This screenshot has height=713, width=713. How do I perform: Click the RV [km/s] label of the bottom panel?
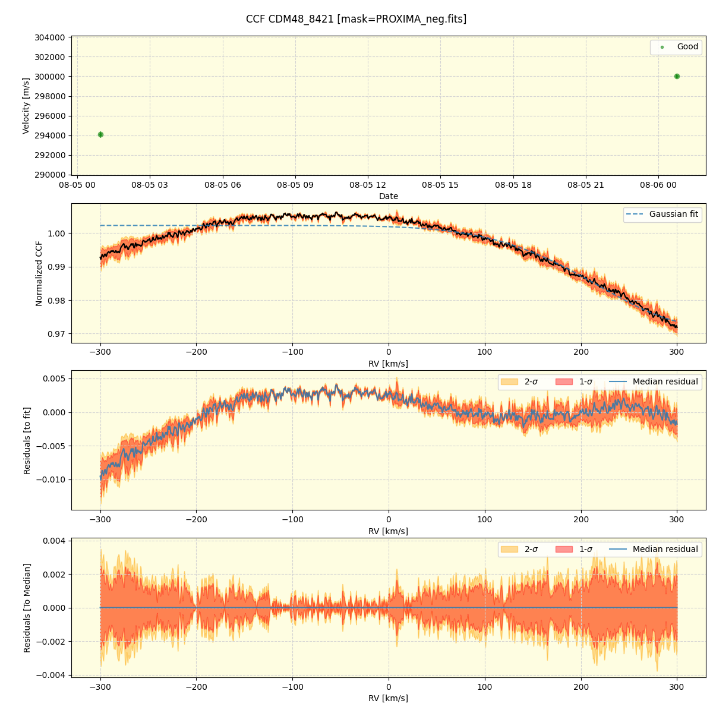click(389, 699)
